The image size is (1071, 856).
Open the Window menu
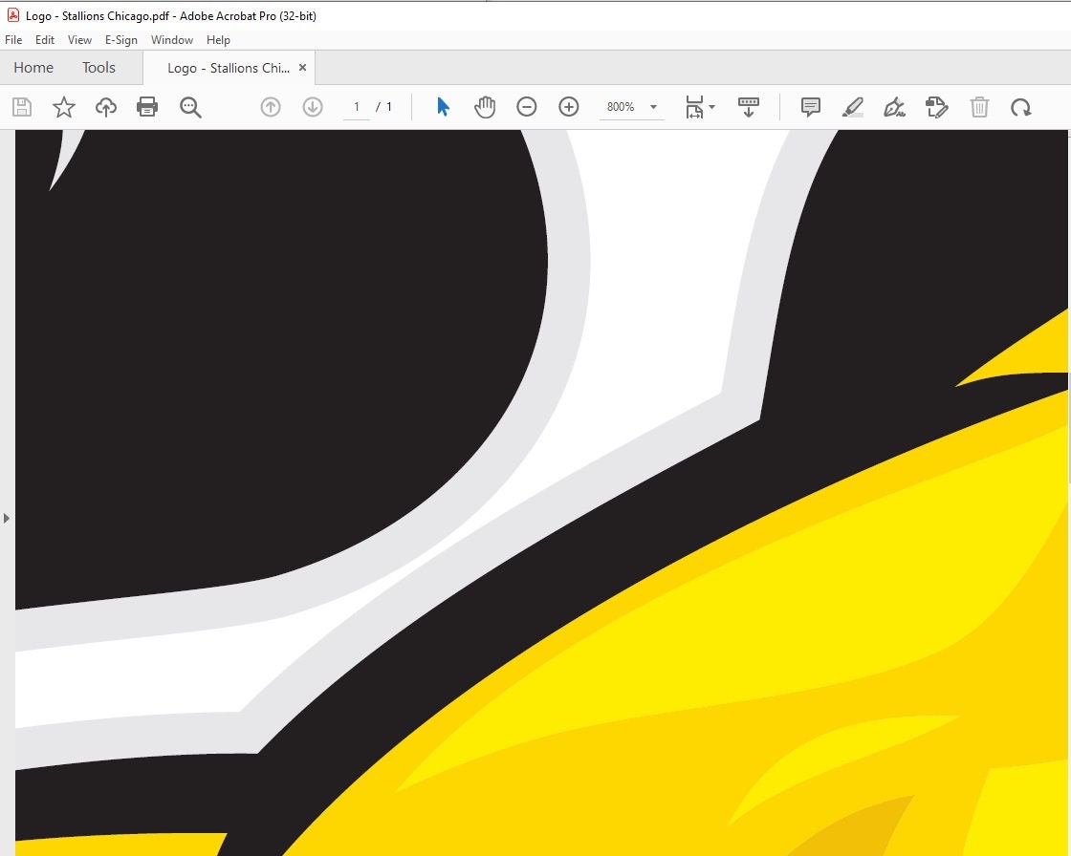tap(172, 39)
